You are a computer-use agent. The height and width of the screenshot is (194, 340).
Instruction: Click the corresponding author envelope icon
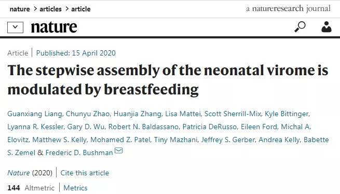coord(118,150)
